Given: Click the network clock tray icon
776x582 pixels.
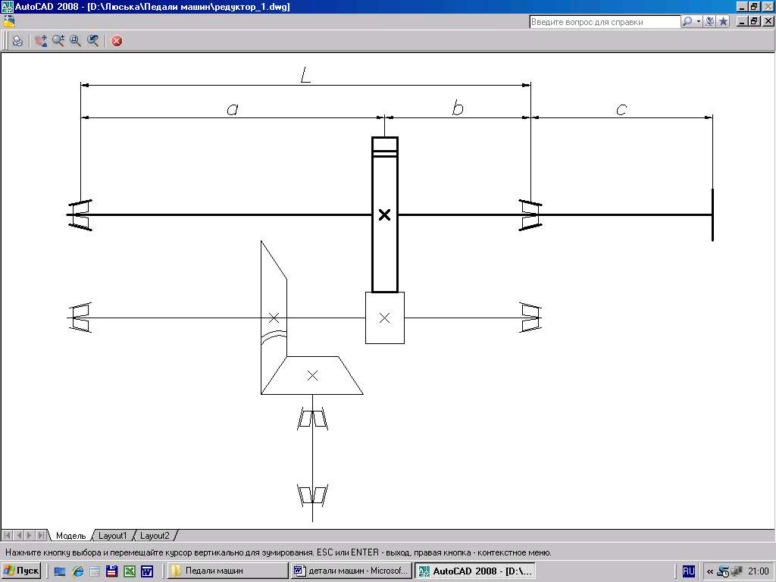Looking at the screenshot, I should tap(723, 571).
